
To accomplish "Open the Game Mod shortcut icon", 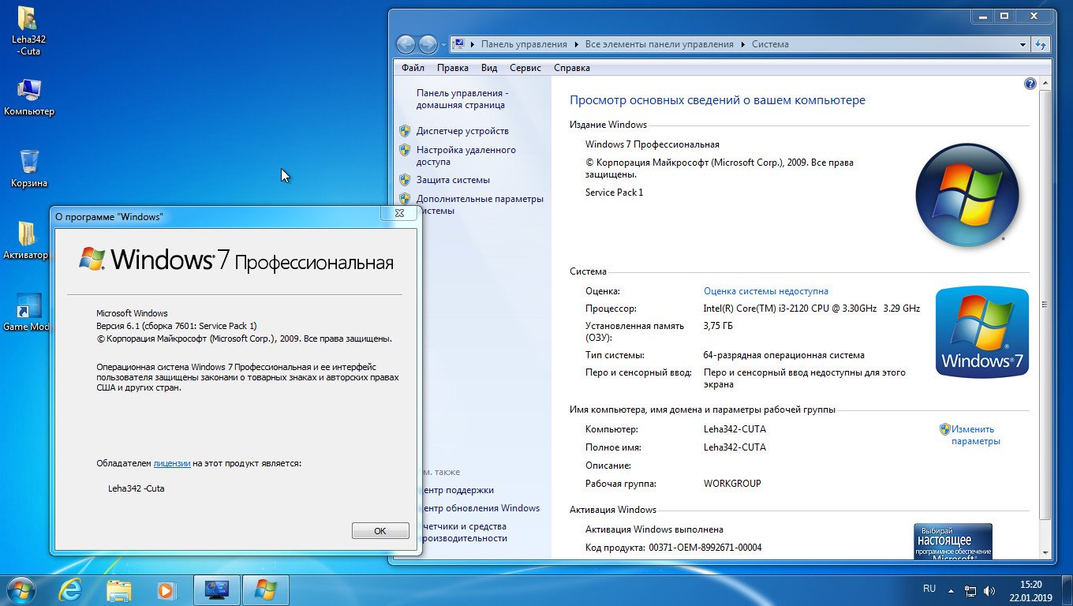I will 27,312.
